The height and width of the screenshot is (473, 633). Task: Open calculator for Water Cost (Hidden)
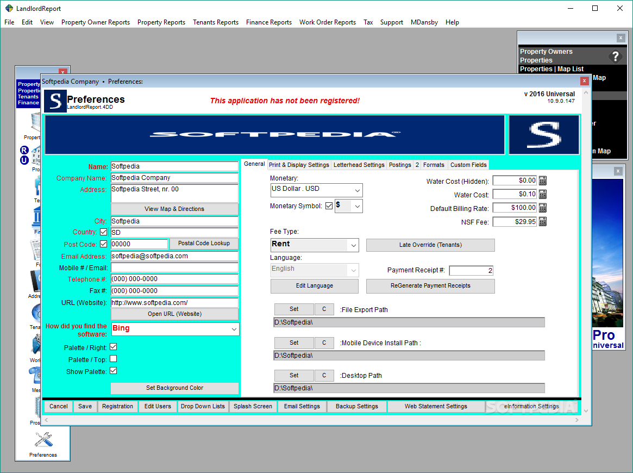pos(543,181)
